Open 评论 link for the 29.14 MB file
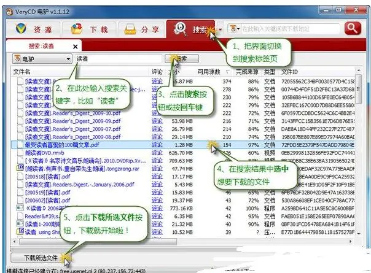 (x=157, y=137)
